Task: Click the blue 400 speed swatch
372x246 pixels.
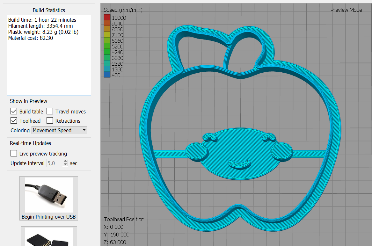Action: (x=107, y=75)
